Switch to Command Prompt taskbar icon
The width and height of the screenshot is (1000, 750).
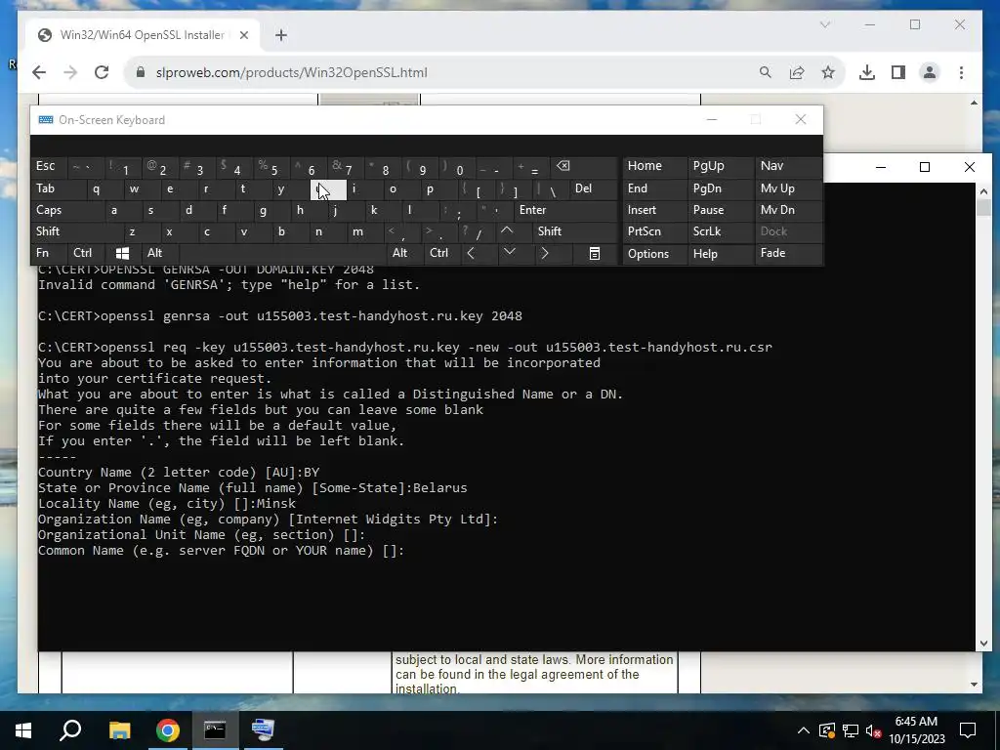click(215, 730)
